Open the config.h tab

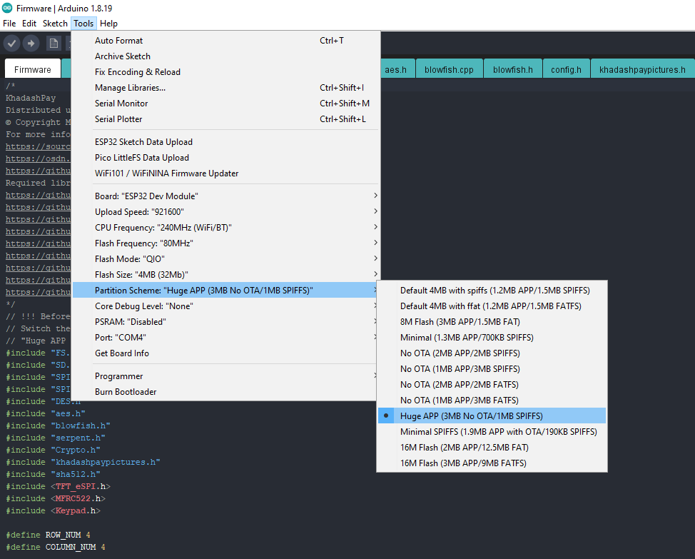(566, 69)
